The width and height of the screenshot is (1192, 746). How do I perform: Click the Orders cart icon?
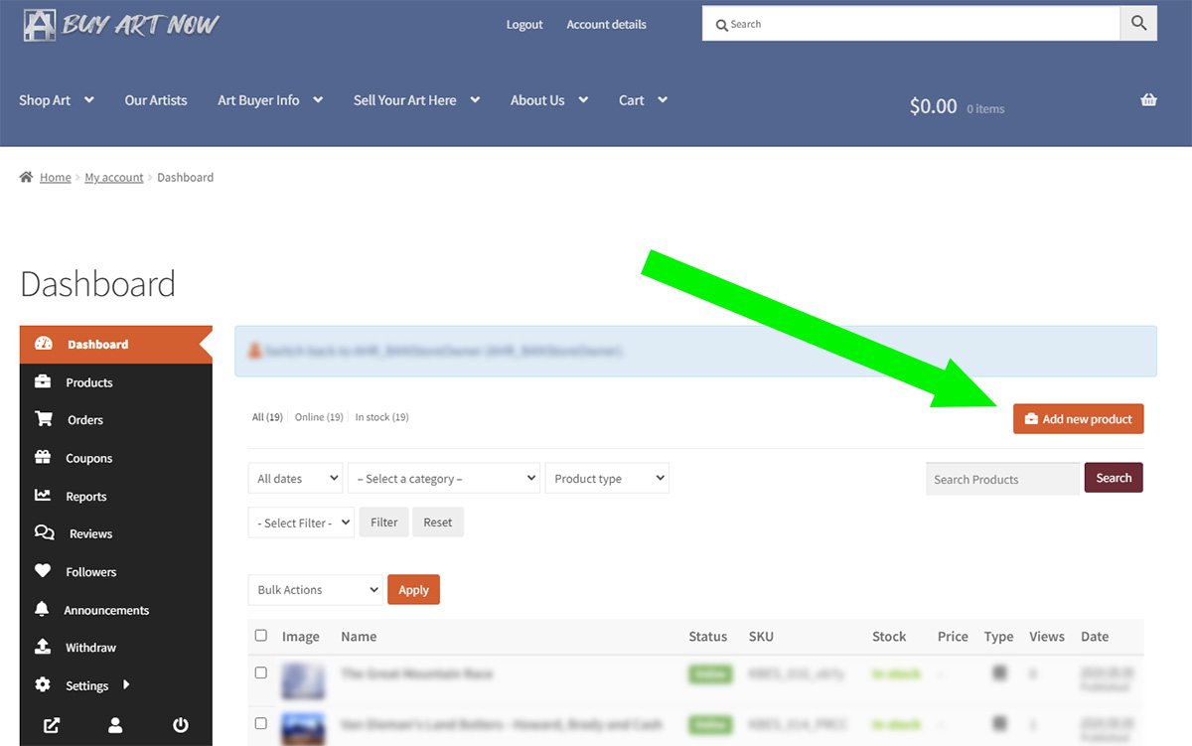point(43,419)
